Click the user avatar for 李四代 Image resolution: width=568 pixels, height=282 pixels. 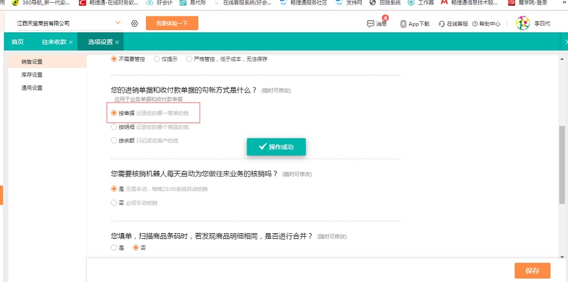(523, 23)
